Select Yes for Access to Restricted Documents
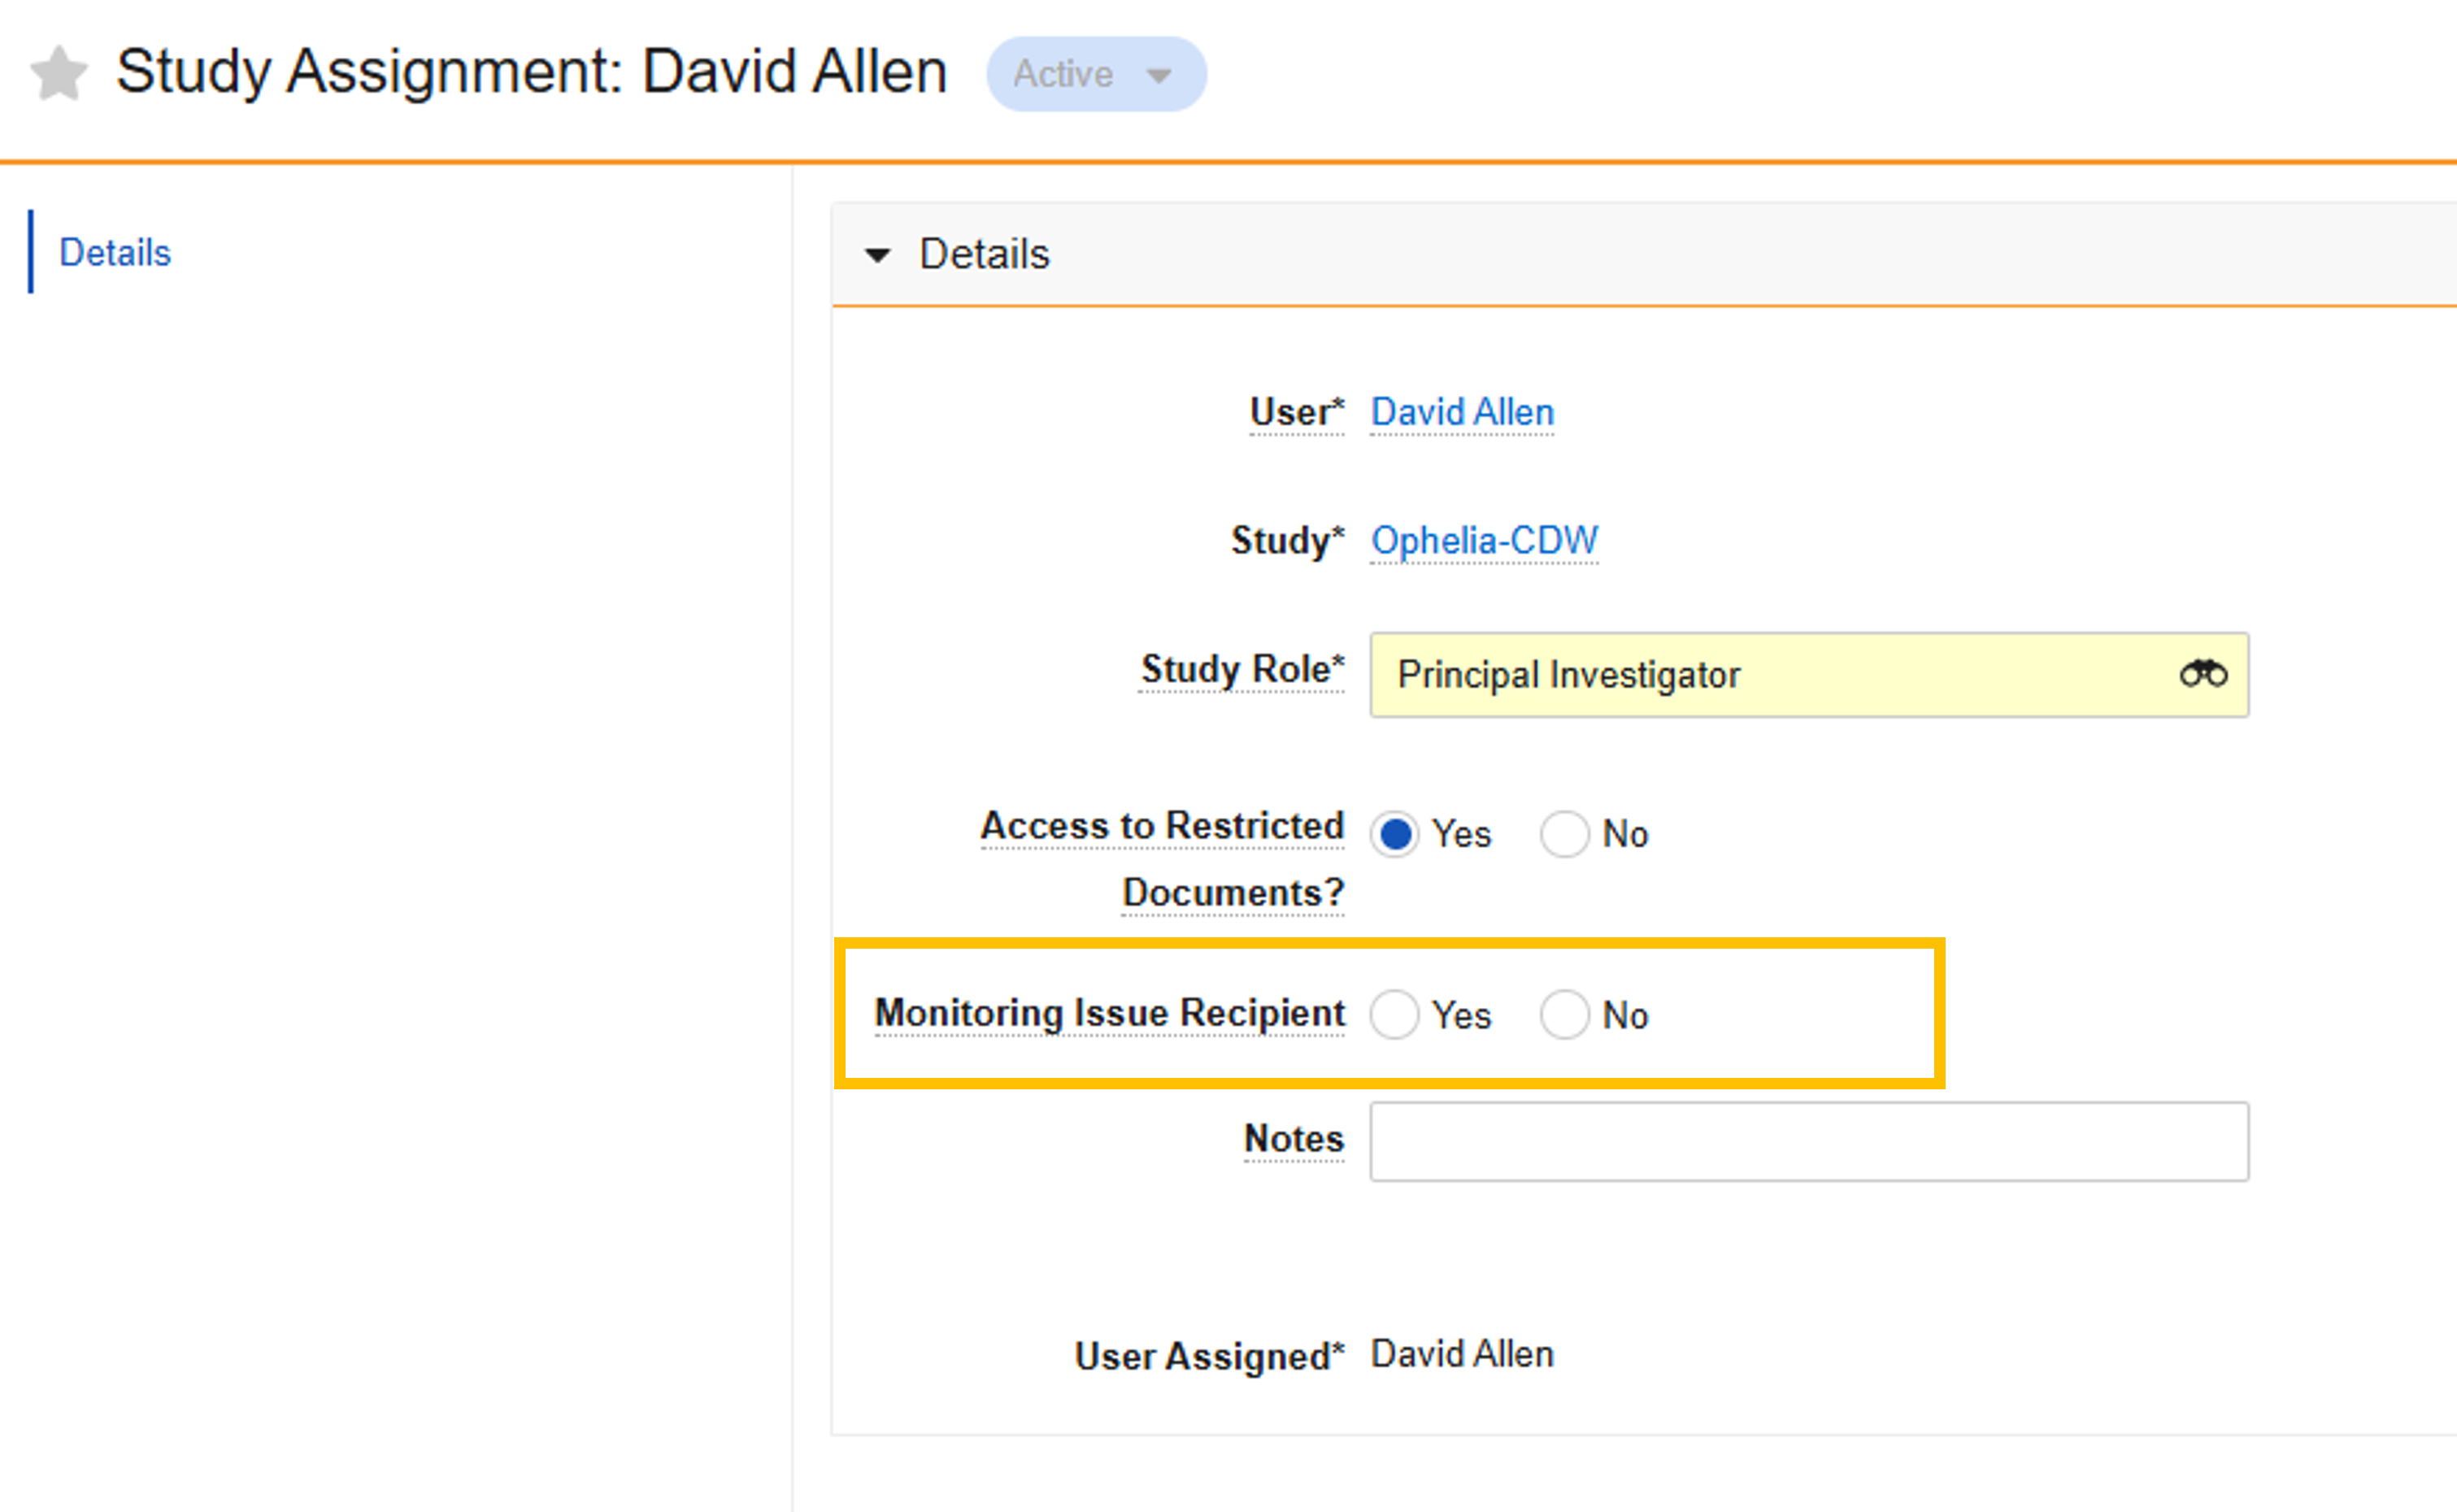This screenshot has width=2457, height=1512. click(x=1395, y=834)
